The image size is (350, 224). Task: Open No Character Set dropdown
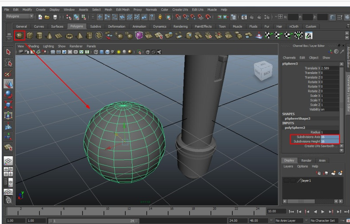(324, 220)
